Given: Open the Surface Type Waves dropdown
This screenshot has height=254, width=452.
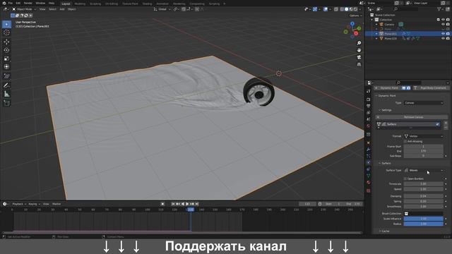Looking at the screenshot, I should click(424, 171).
